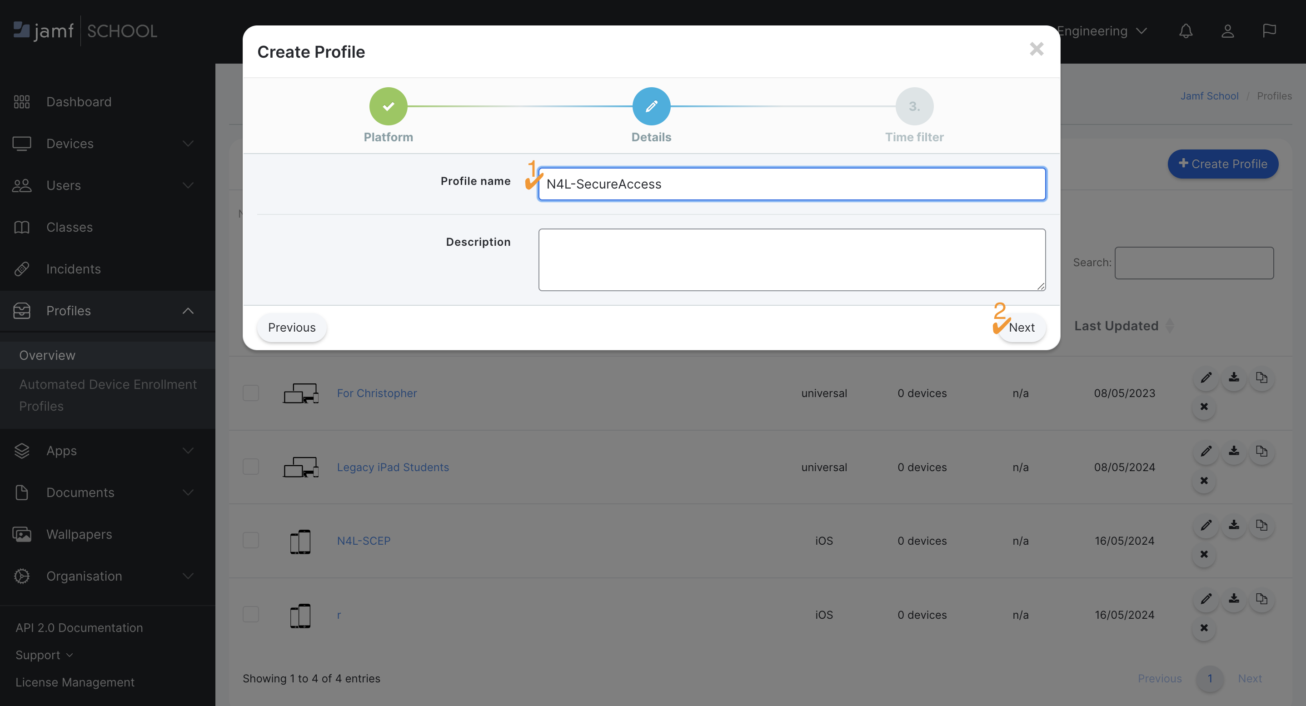
Task: Open the user account icon
Action: click(1227, 31)
